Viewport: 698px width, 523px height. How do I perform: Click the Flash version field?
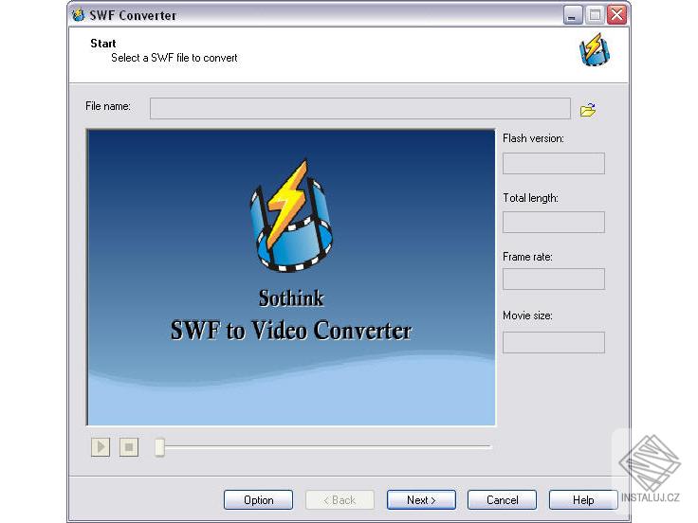point(554,163)
